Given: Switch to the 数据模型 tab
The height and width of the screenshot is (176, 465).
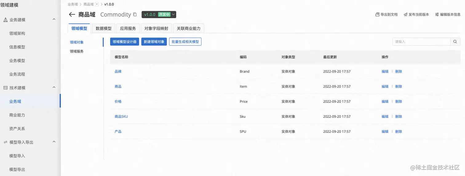Looking at the screenshot, I should pyautogui.click(x=104, y=28).
